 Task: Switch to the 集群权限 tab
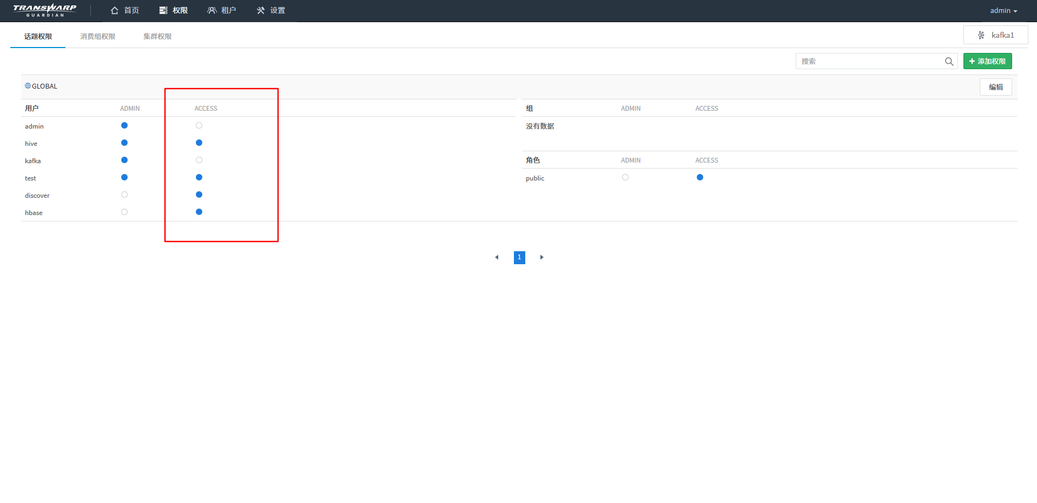[157, 37]
